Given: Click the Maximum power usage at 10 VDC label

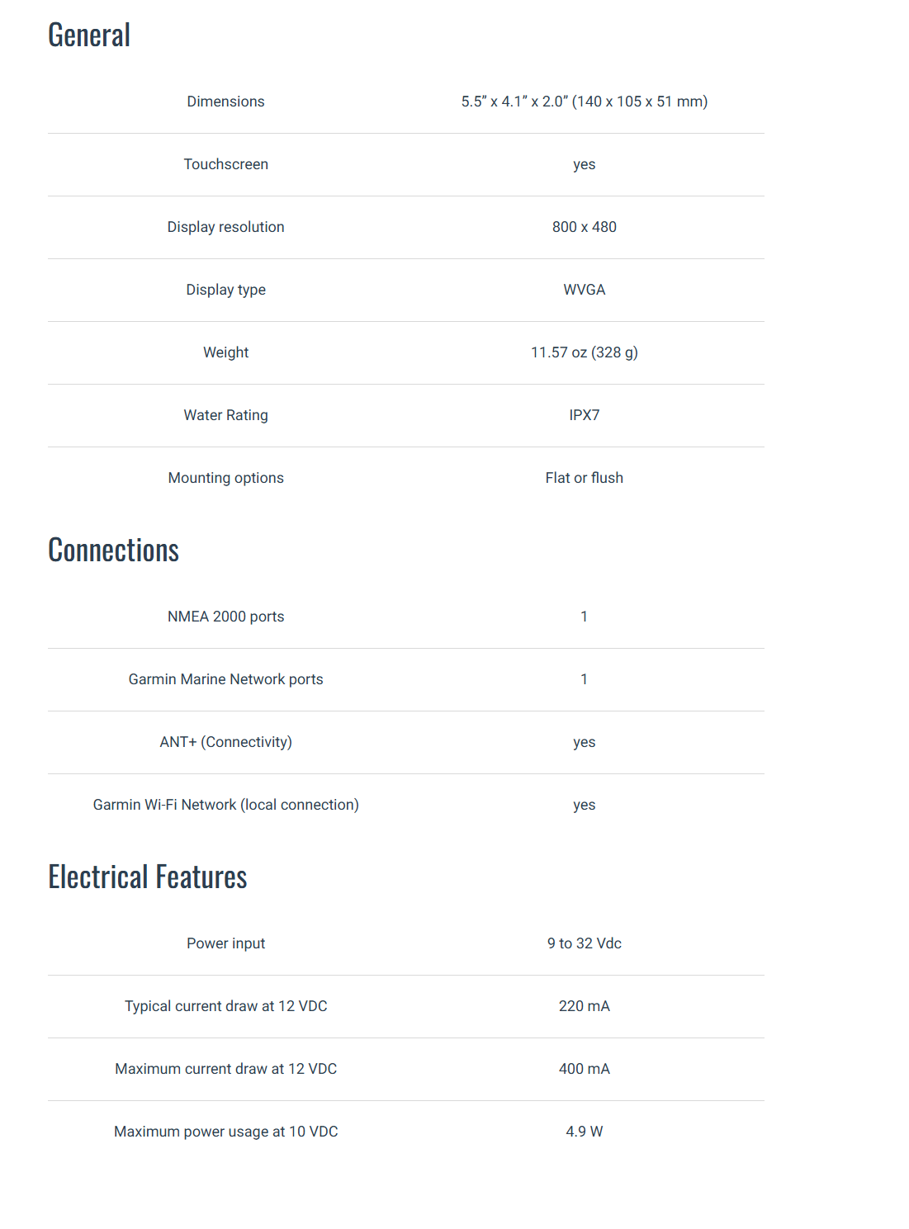Looking at the screenshot, I should 225,1132.
